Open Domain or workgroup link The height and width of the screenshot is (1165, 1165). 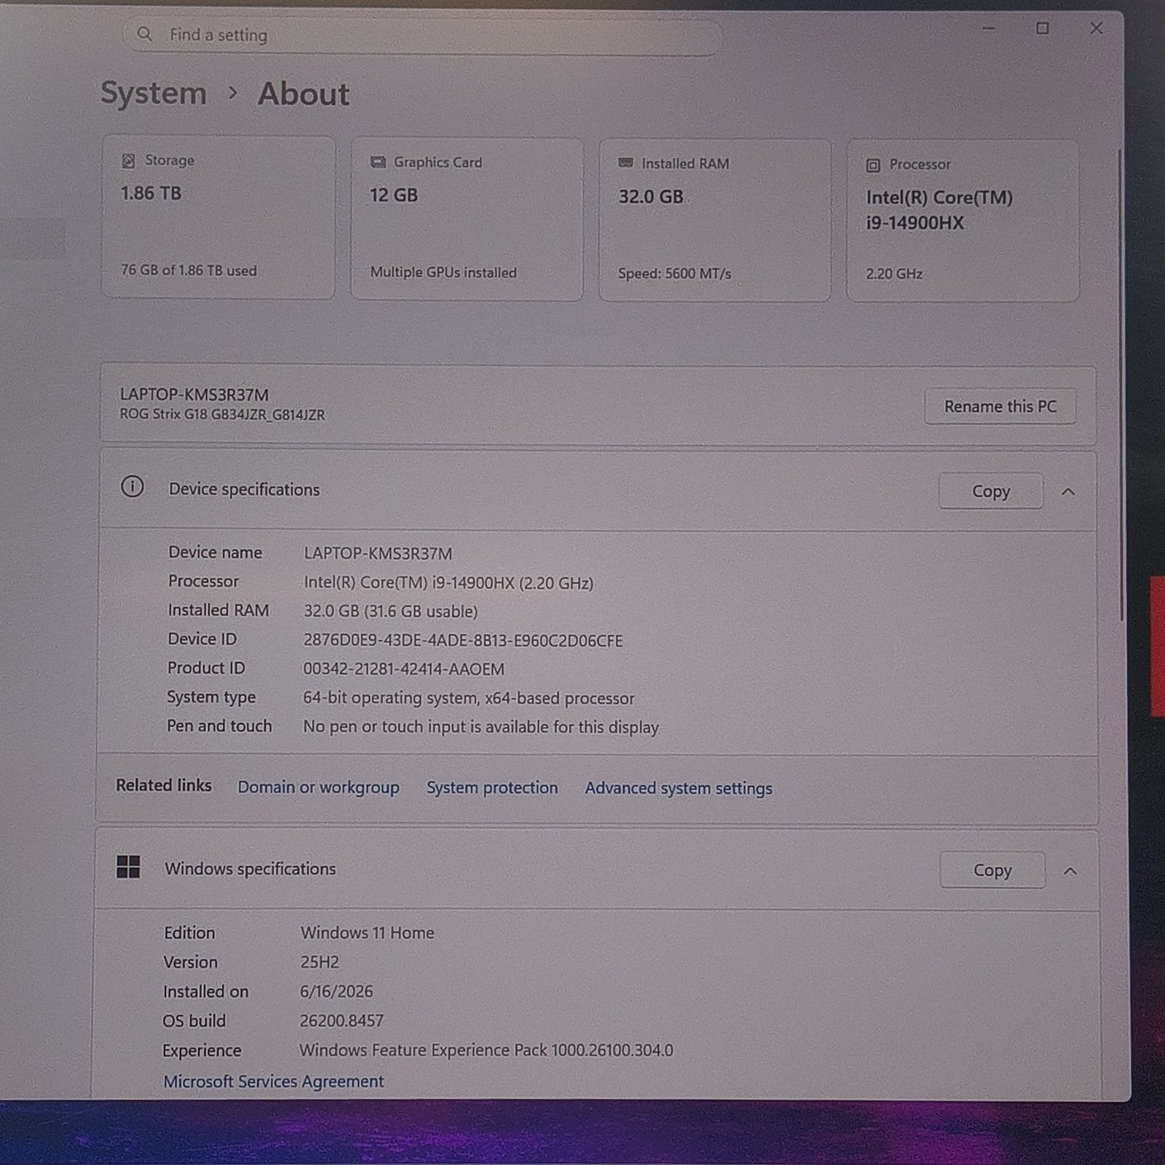pos(318,787)
